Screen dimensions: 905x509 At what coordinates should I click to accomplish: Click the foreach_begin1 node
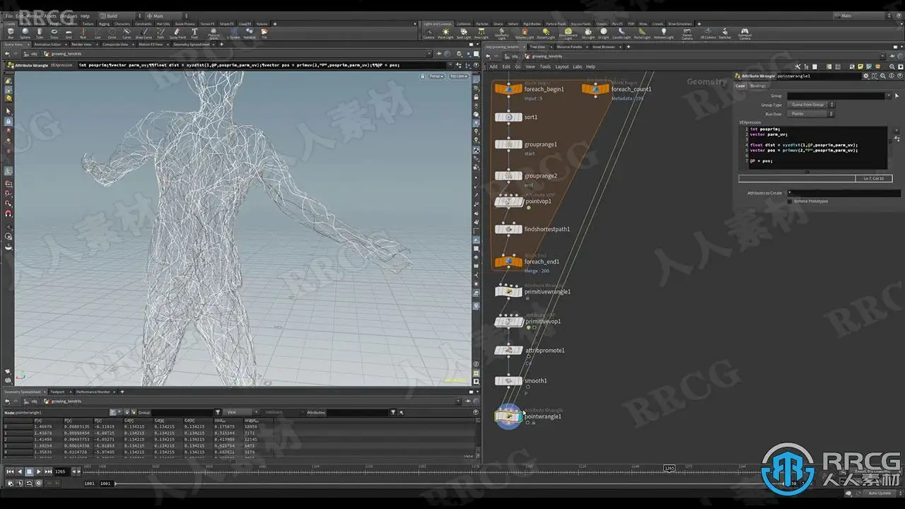(x=508, y=89)
